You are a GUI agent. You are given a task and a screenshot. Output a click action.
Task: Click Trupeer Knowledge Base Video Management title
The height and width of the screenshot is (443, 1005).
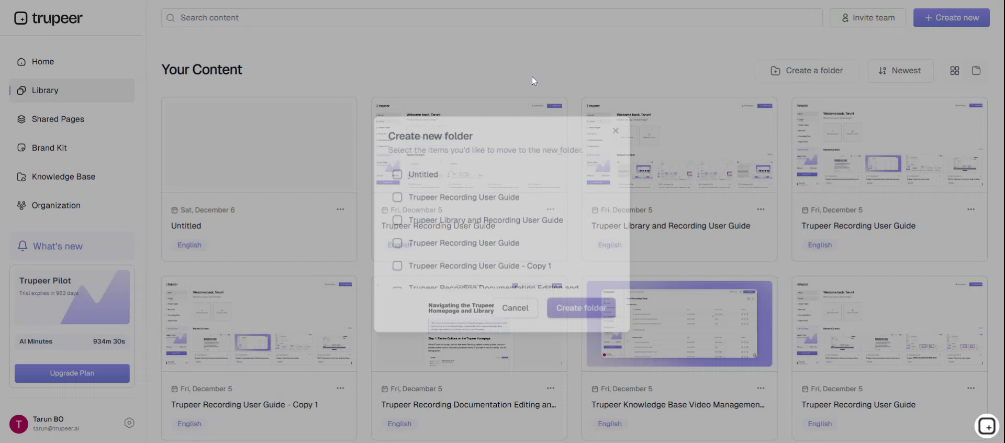[x=678, y=405]
